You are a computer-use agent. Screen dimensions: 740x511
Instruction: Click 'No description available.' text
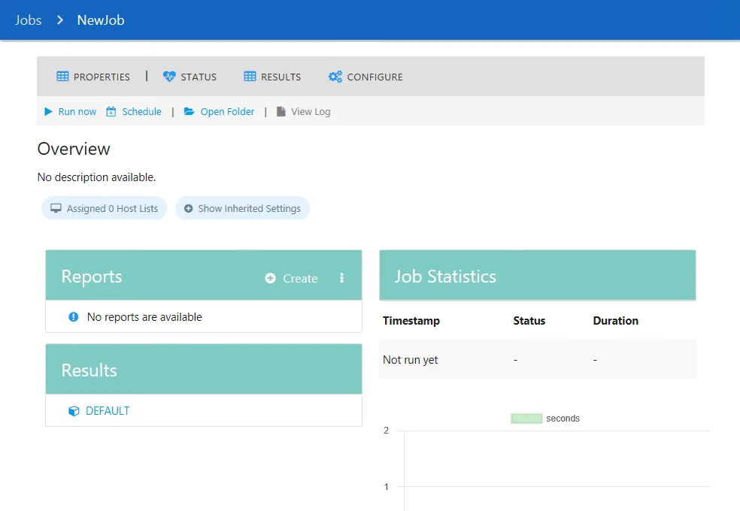[x=96, y=177]
